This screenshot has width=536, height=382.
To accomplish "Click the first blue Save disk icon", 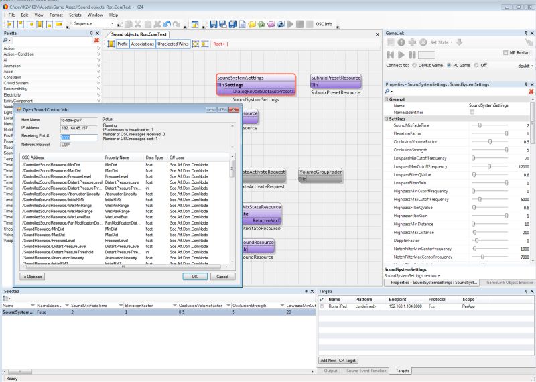I will point(213,24).
